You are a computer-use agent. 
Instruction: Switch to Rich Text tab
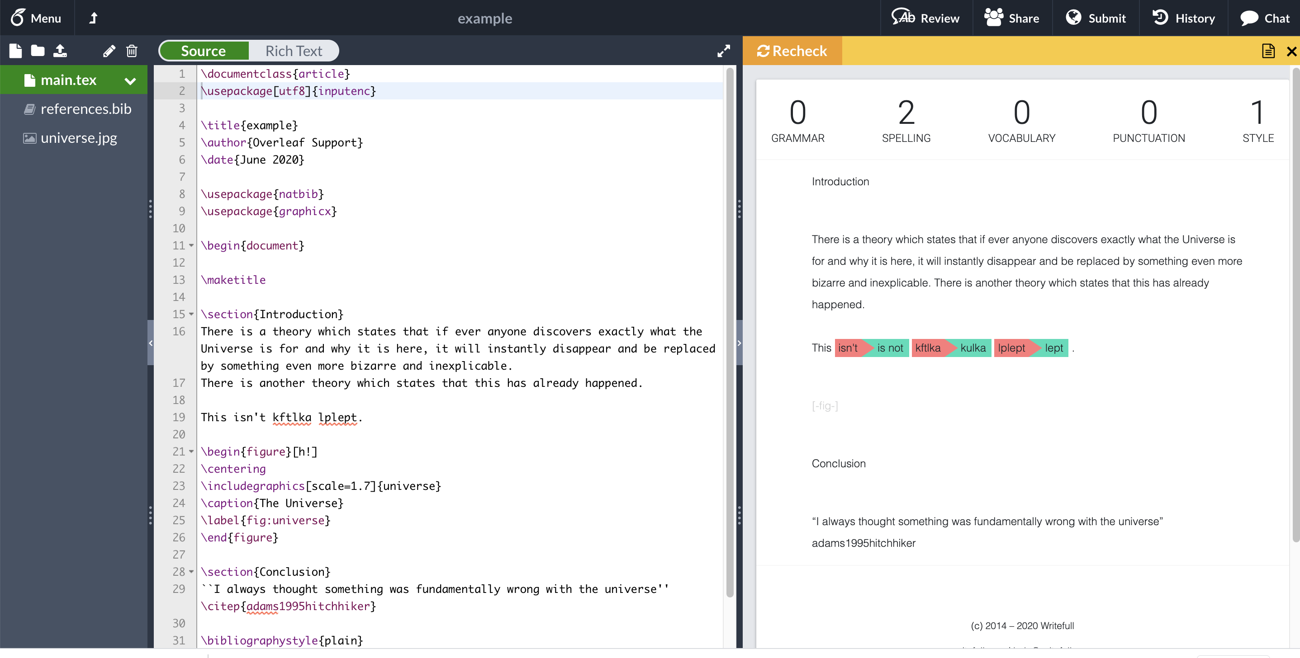pyautogui.click(x=294, y=51)
